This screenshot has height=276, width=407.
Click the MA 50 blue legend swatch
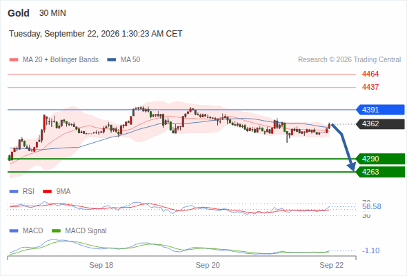coord(112,60)
